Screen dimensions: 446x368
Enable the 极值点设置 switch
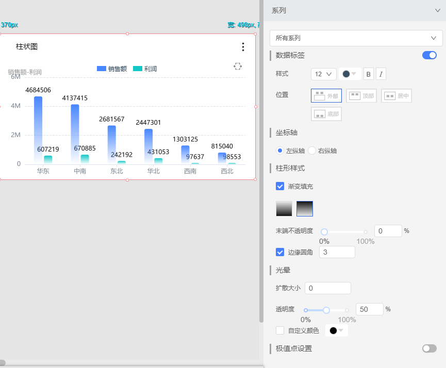[x=429, y=348]
